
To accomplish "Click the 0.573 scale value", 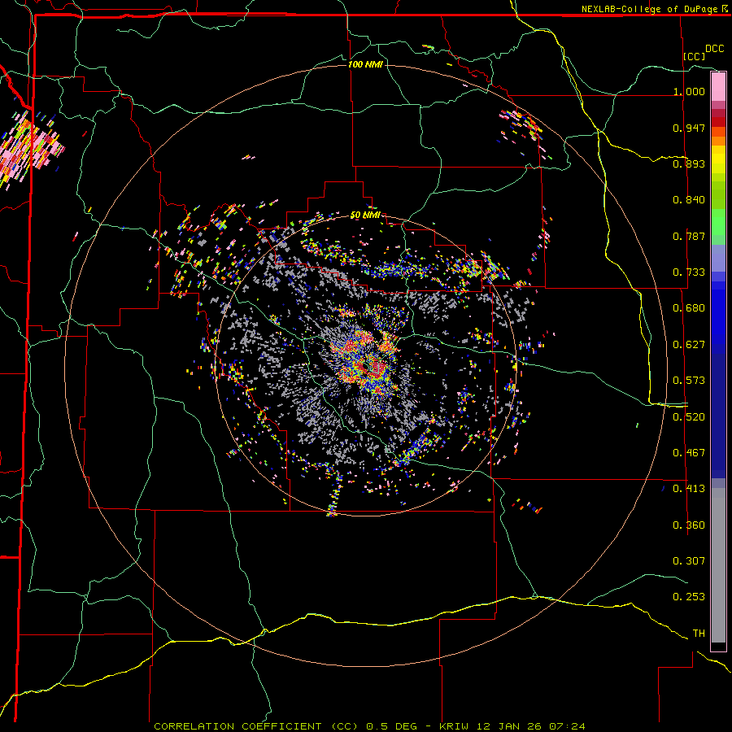I will [x=689, y=381].
